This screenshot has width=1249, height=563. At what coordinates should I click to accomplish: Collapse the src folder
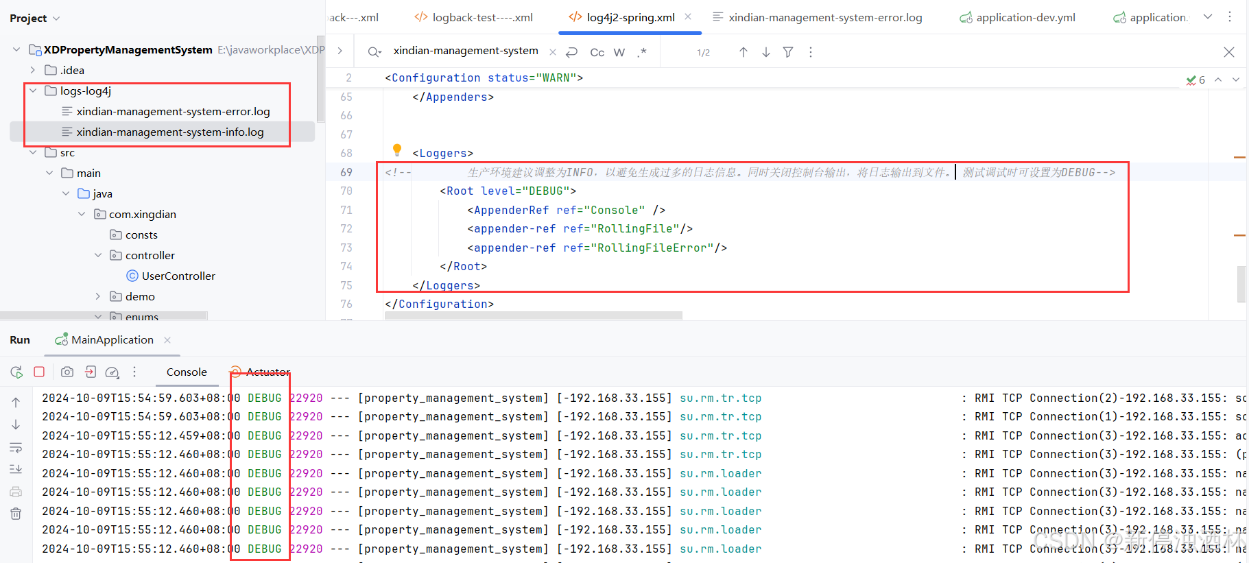click(32, 152)
